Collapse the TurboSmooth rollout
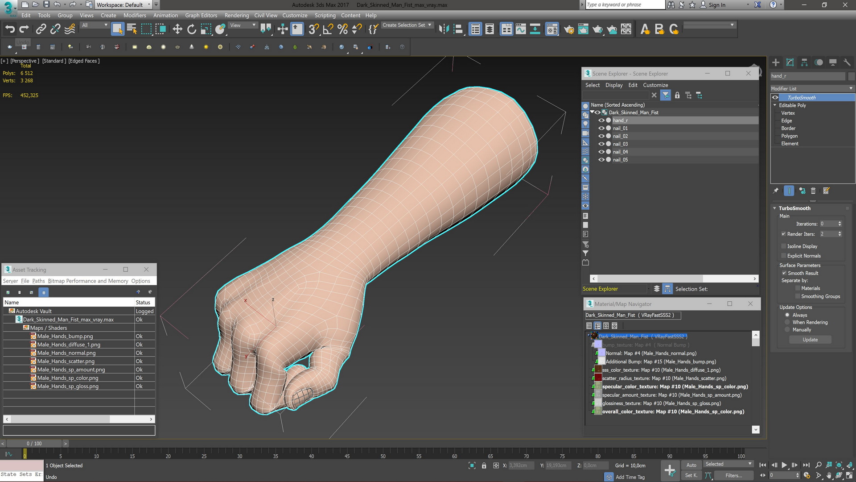Viewport: 856px width, 482px height. click(x=775, y=208)
